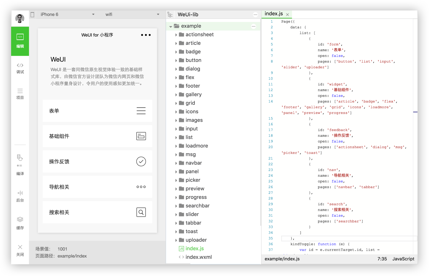Click the uploader folder icon
This screenshot has width=429, height=276.
tap(181, 240)
